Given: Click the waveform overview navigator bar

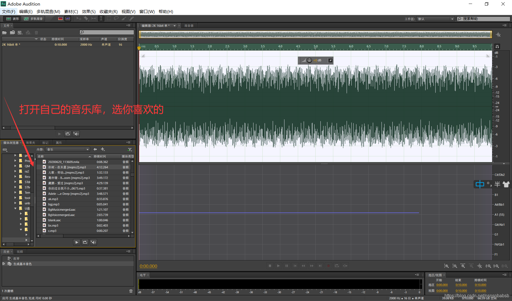Looking at the screenshot, I should click(x=315, y=34).
